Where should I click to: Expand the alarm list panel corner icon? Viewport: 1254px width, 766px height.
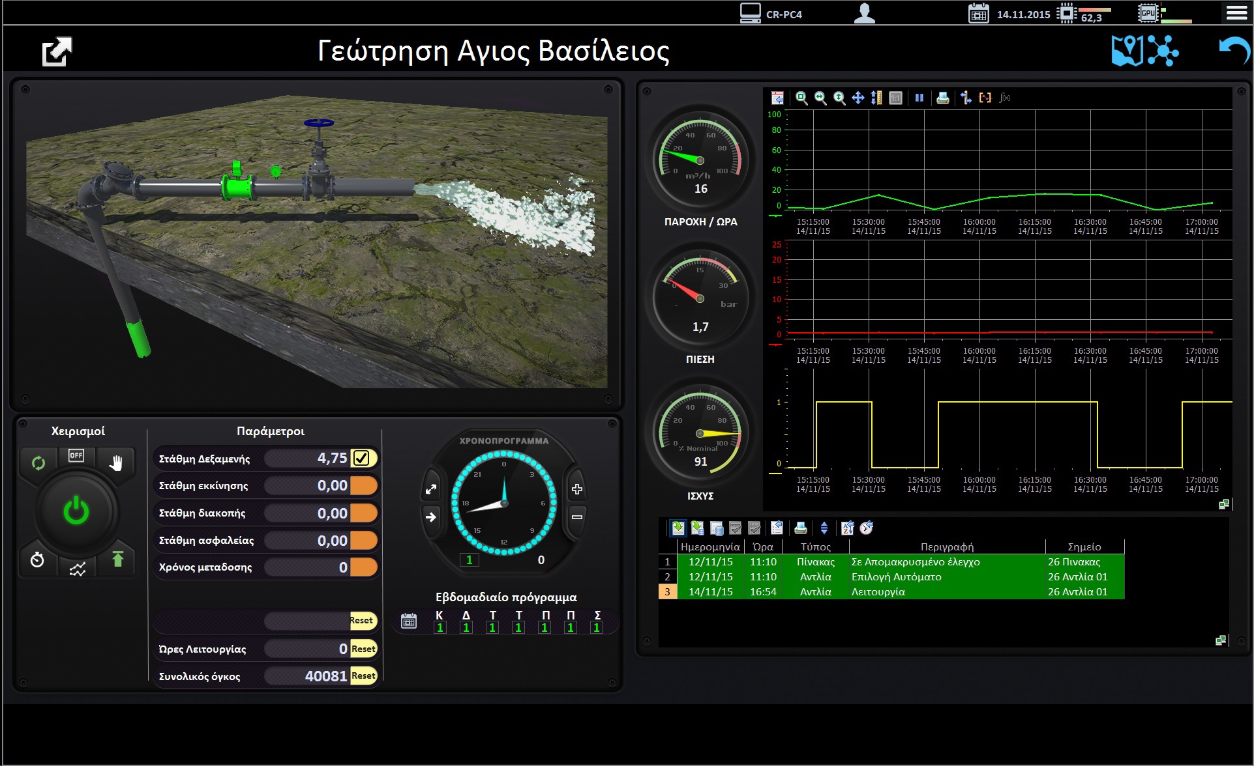(1221, 641)
